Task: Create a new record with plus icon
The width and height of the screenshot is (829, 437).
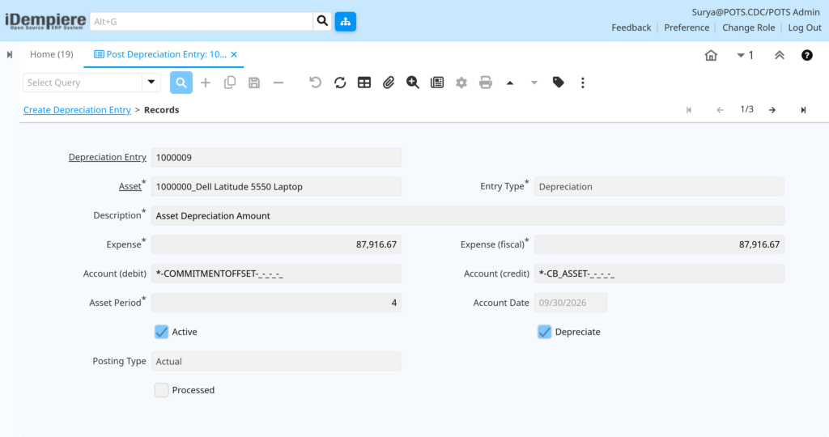Action: [206, 83]
